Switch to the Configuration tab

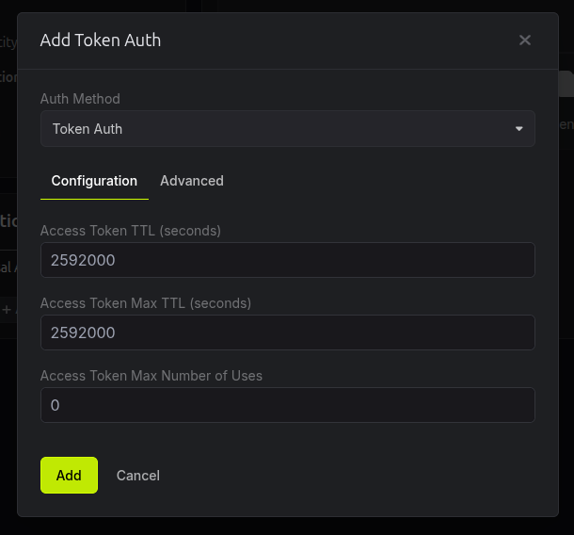[94, 181]
